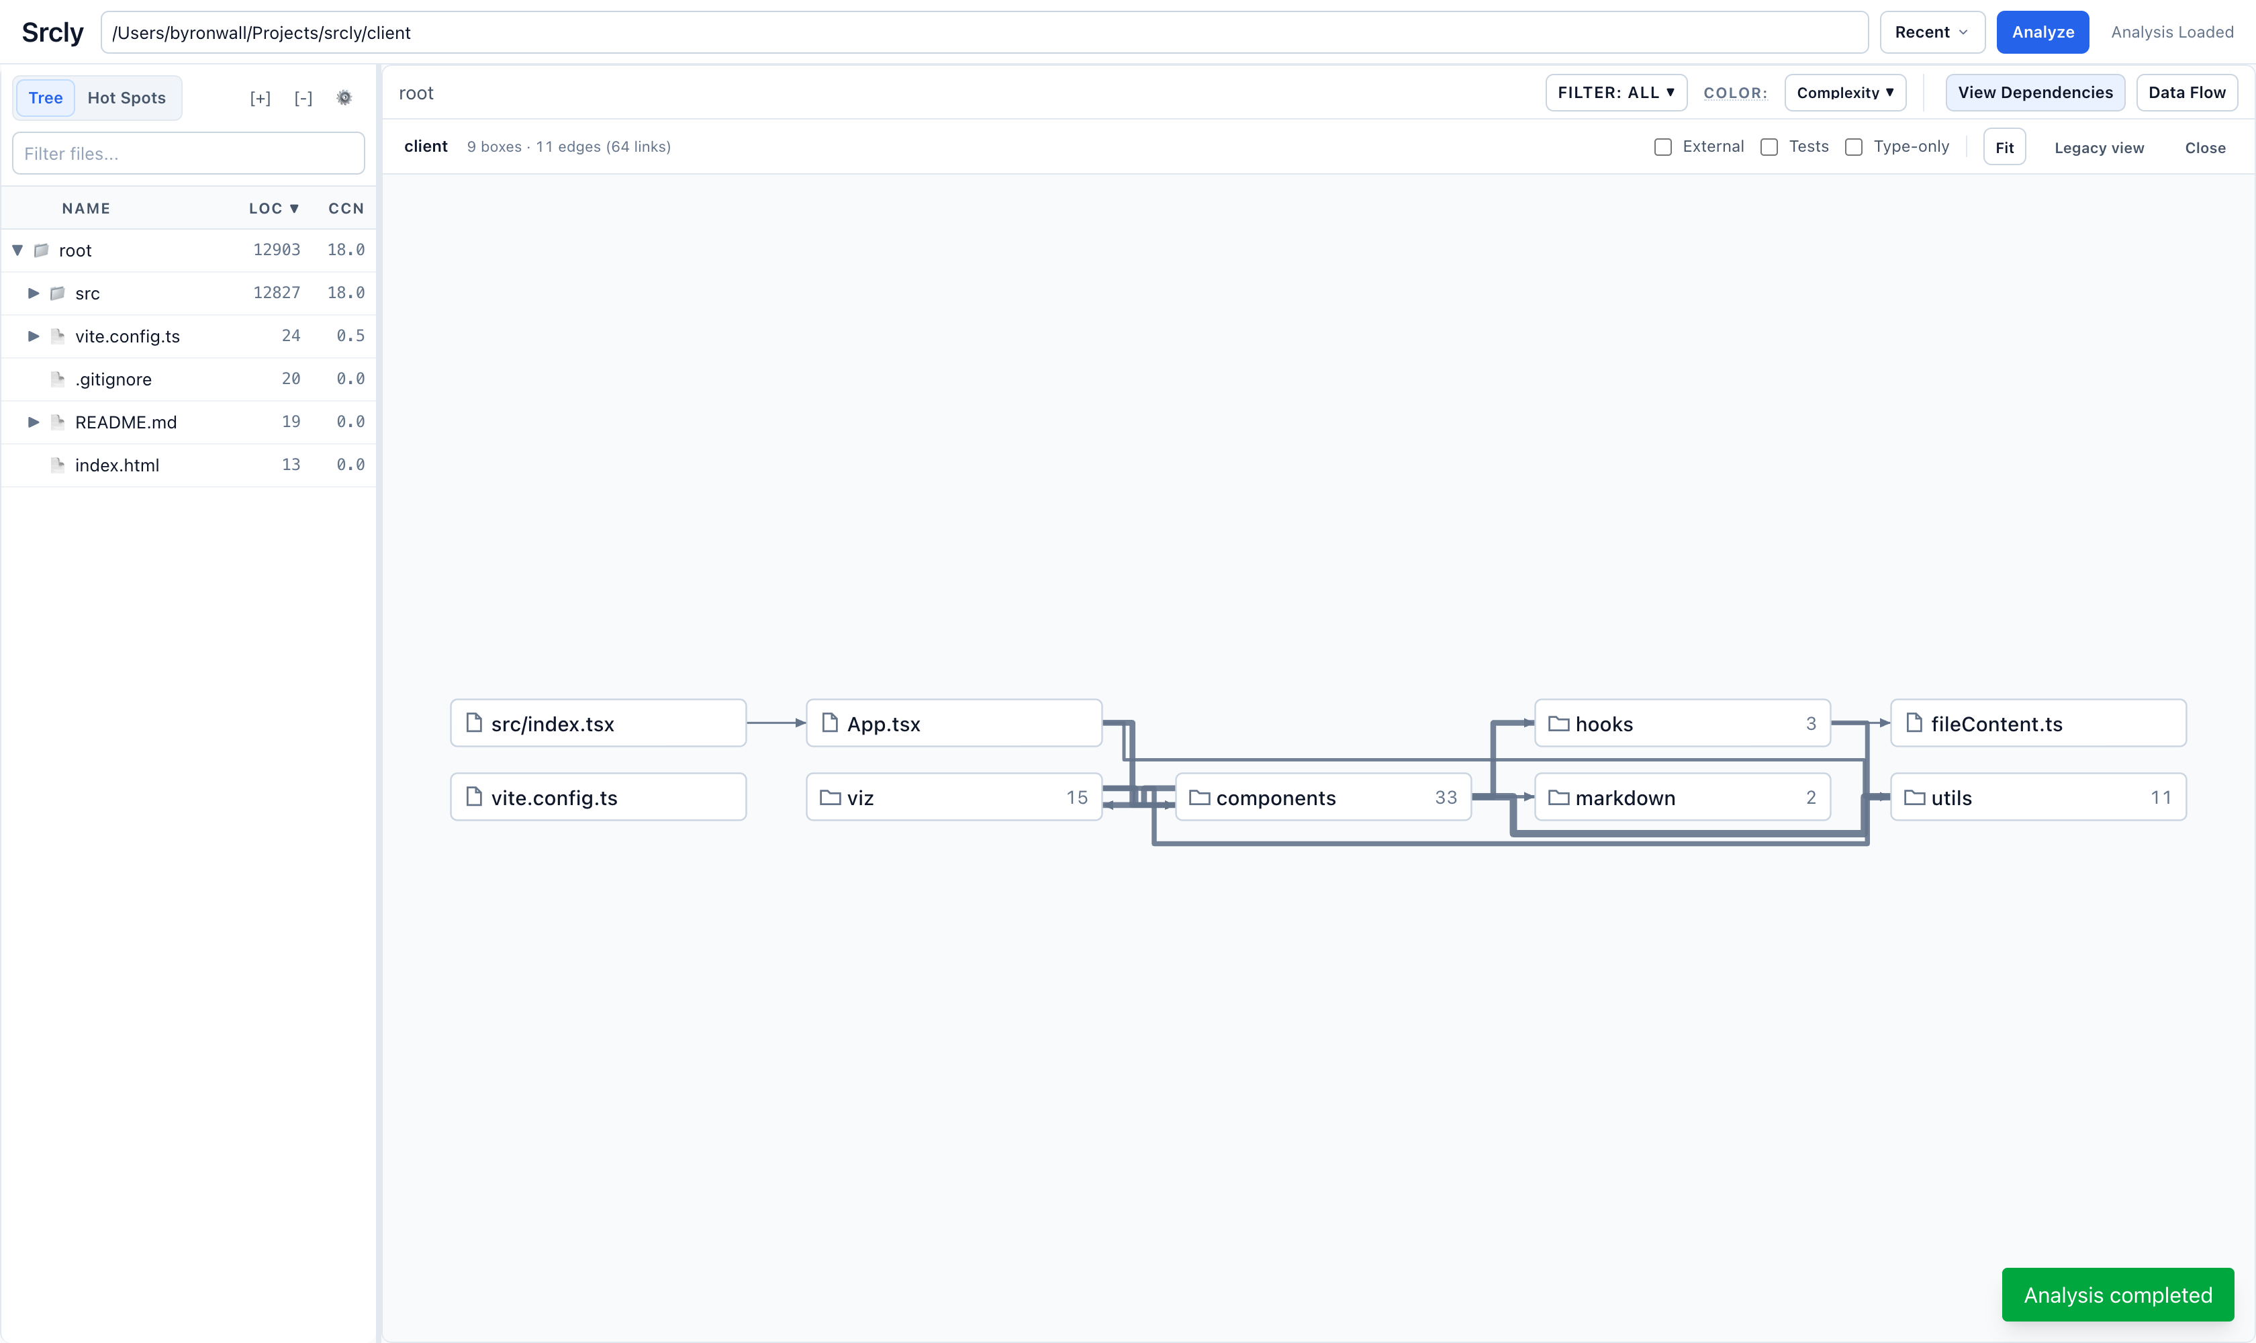This screenshot has height=1343, width=2256.
Task: Switch to the Hot Spots tab
Action: 127,98
